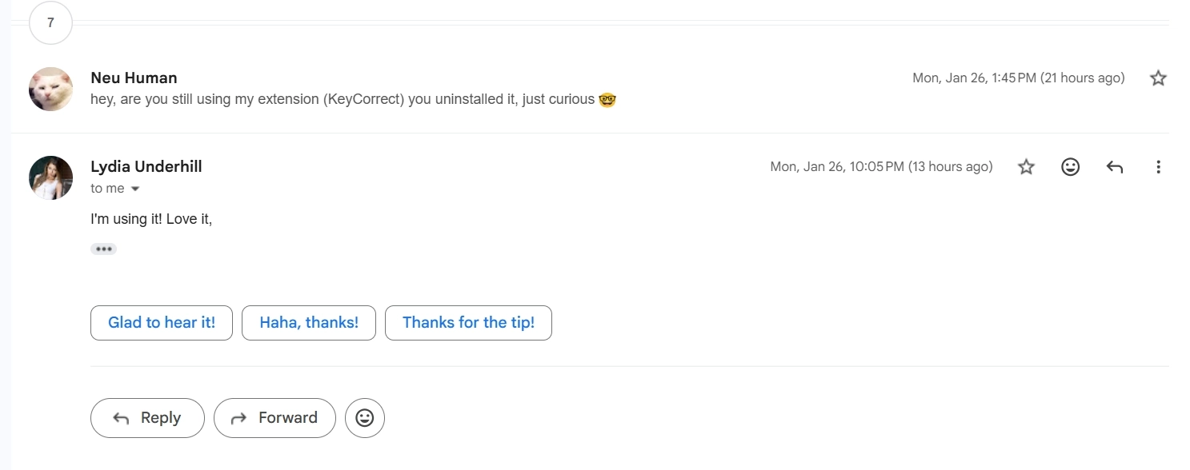Toggle the star on Lydia's message

point(1026,166)
